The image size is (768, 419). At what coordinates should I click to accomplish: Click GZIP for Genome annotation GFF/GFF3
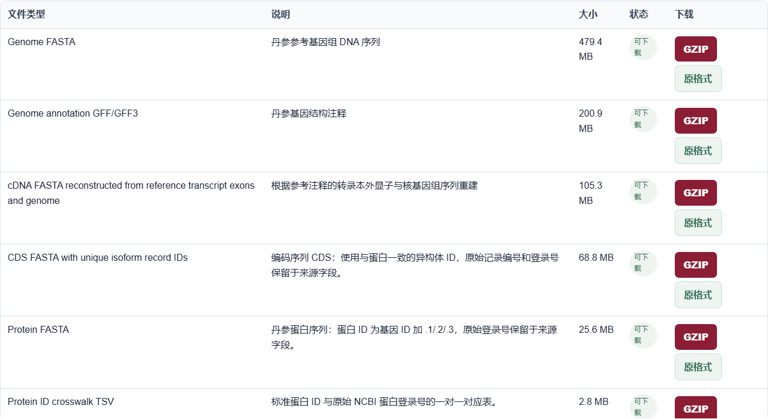(696, 121)
